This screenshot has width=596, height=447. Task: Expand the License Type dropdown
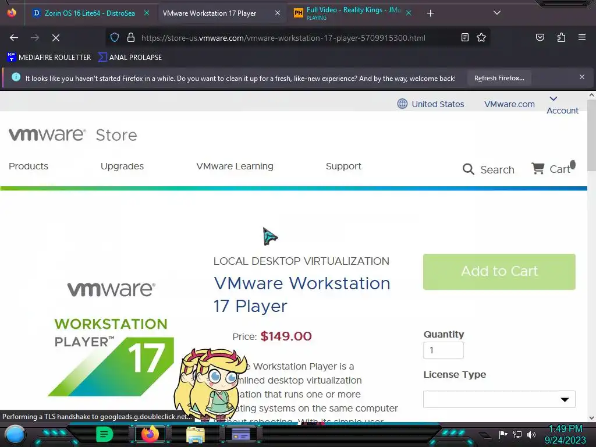coord(499,399)
